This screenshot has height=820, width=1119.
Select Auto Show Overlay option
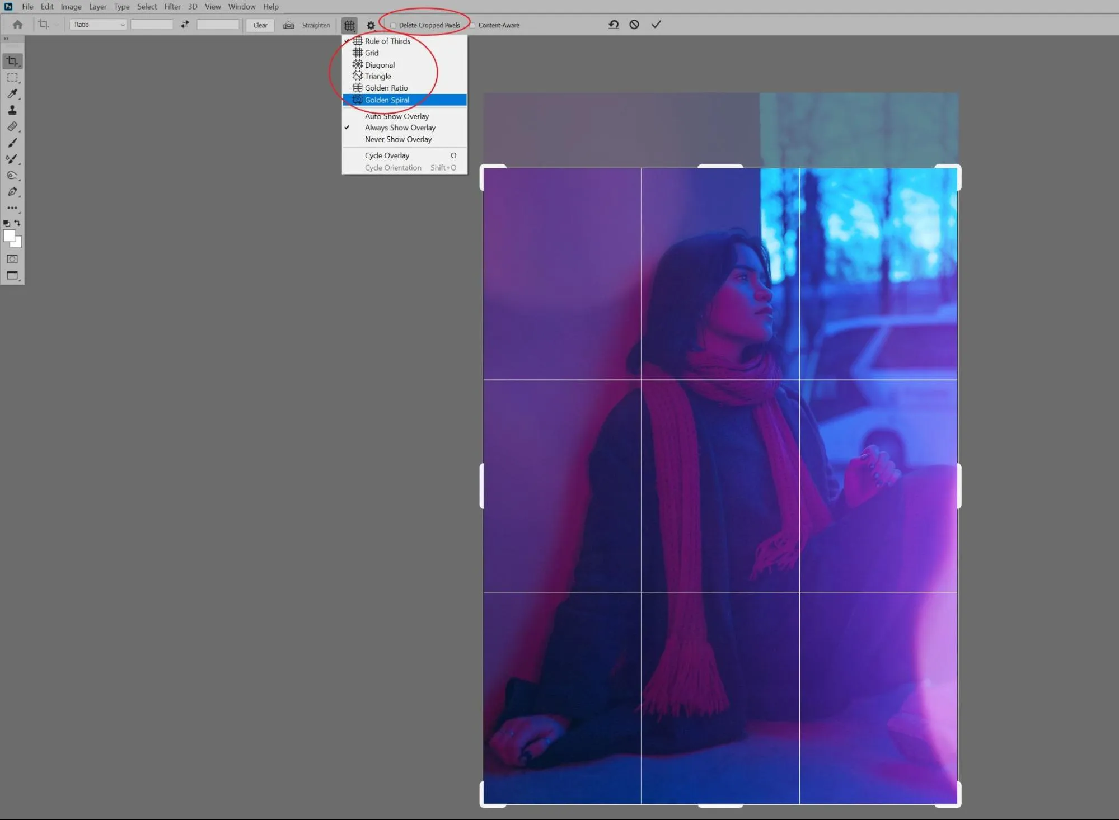coord(405,116)
